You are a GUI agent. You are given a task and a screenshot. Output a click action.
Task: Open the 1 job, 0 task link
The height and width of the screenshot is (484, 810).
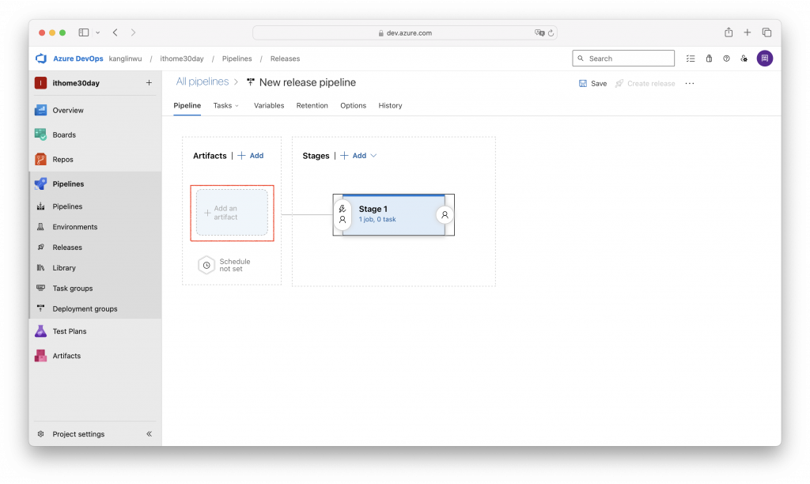[377, 220]
